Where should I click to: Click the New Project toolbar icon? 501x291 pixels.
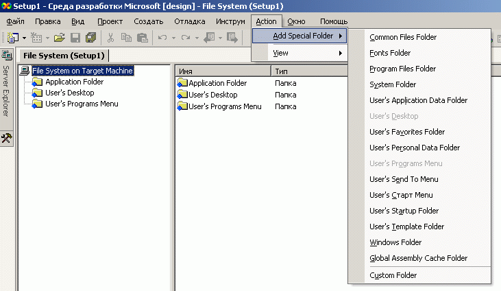(x=13, y=38)
